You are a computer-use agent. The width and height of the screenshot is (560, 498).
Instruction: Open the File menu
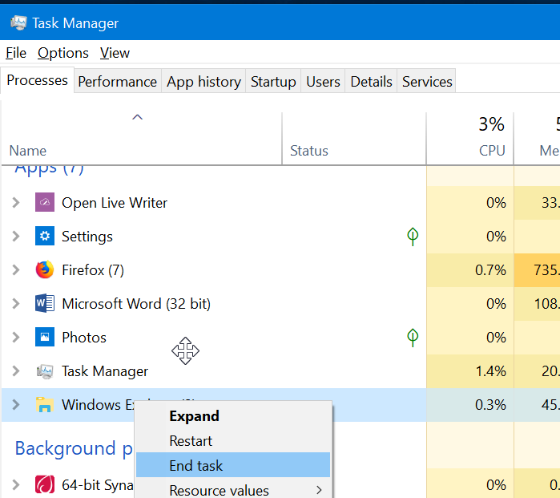click(x=16, y=53)
